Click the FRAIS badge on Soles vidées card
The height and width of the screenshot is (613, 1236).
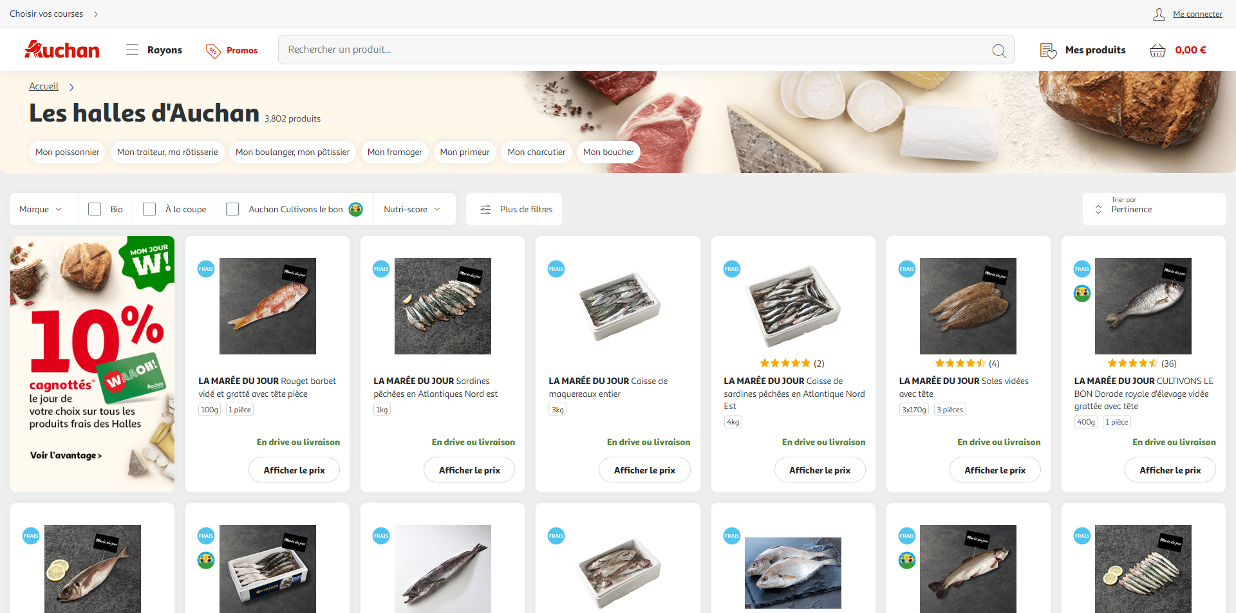[907, 269]
